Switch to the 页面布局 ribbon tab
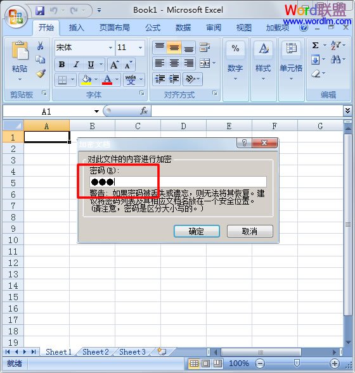Screen dimensions: 355x373 (115, 28)
